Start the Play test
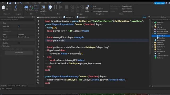Image resolution: width=170 pixels, height=95 pixels. click(50, 7)
